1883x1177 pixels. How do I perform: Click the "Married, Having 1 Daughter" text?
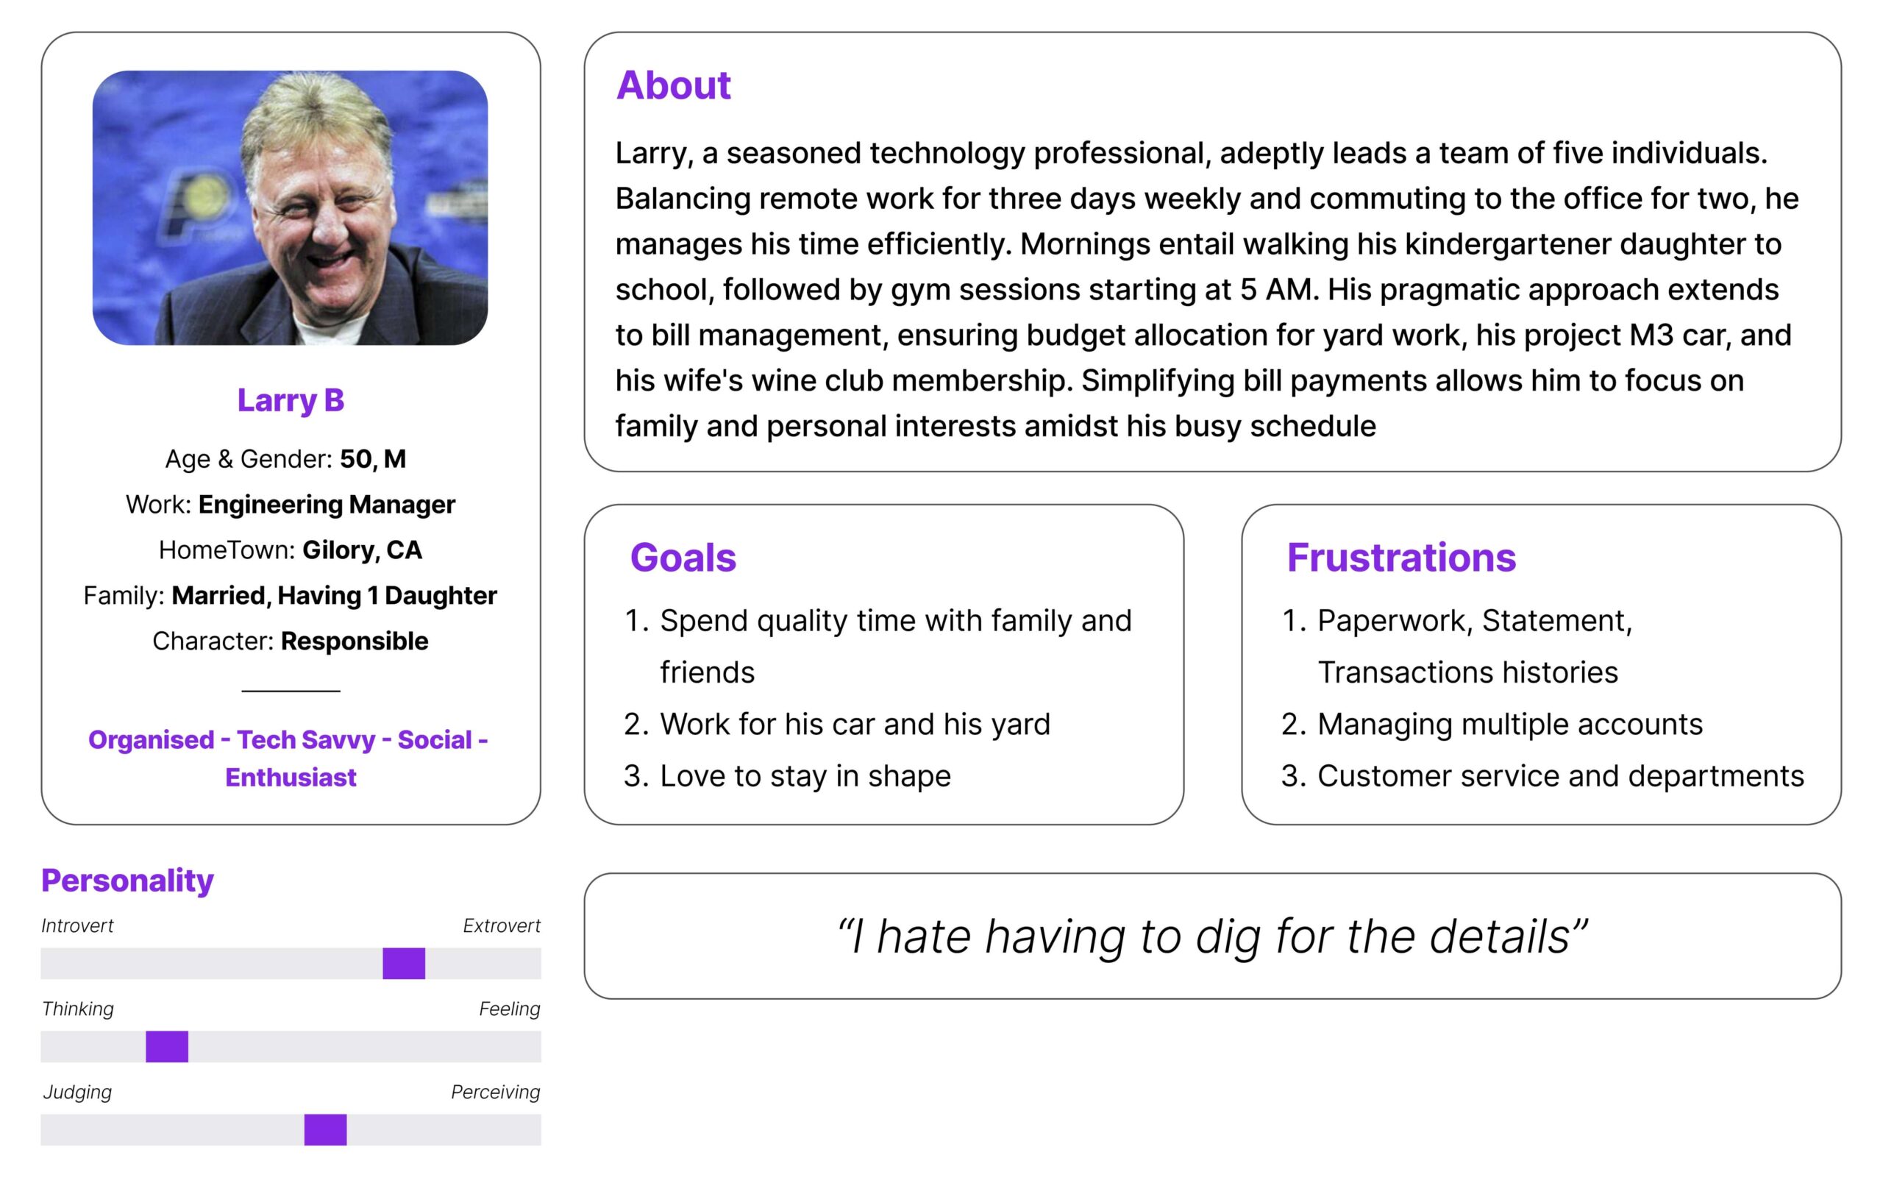(334, 596)
